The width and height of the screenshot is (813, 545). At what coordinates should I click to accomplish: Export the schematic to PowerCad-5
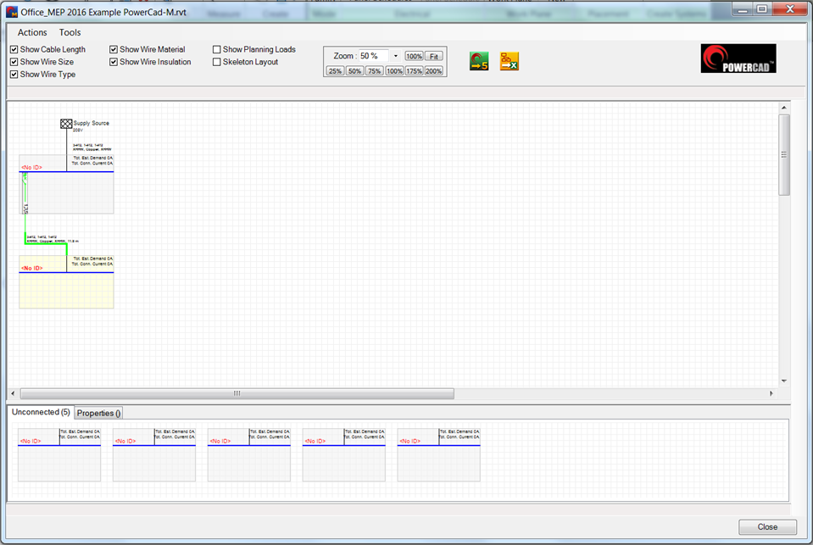pyautogui.click(x=477, y=60)
